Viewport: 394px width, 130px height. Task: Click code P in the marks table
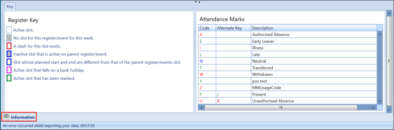[201, 94]
